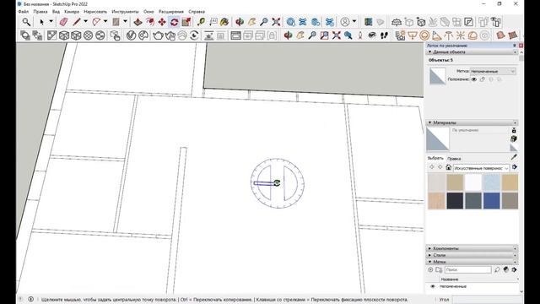
Task: Click the status bar info icon
Action: click(x=30, y=299)
